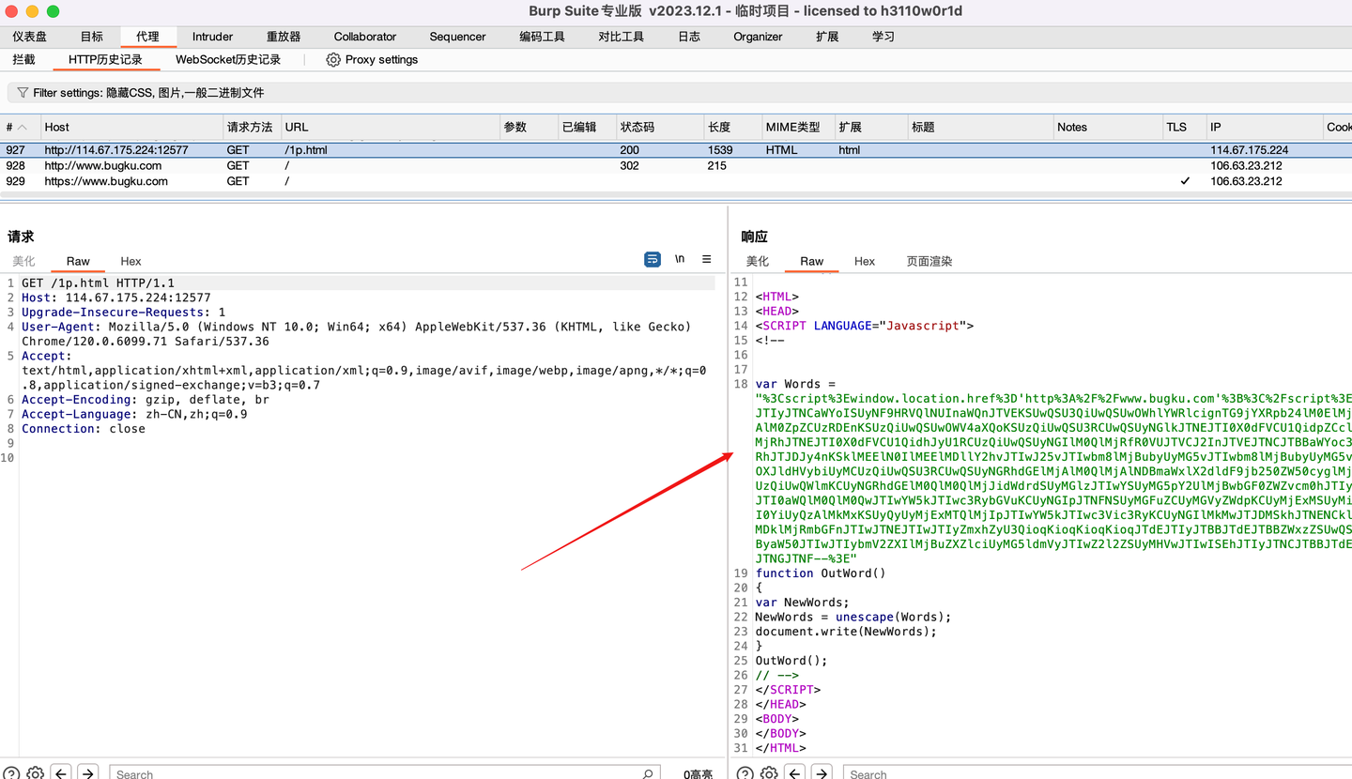Open help in the response panel footer

(745, 773)
